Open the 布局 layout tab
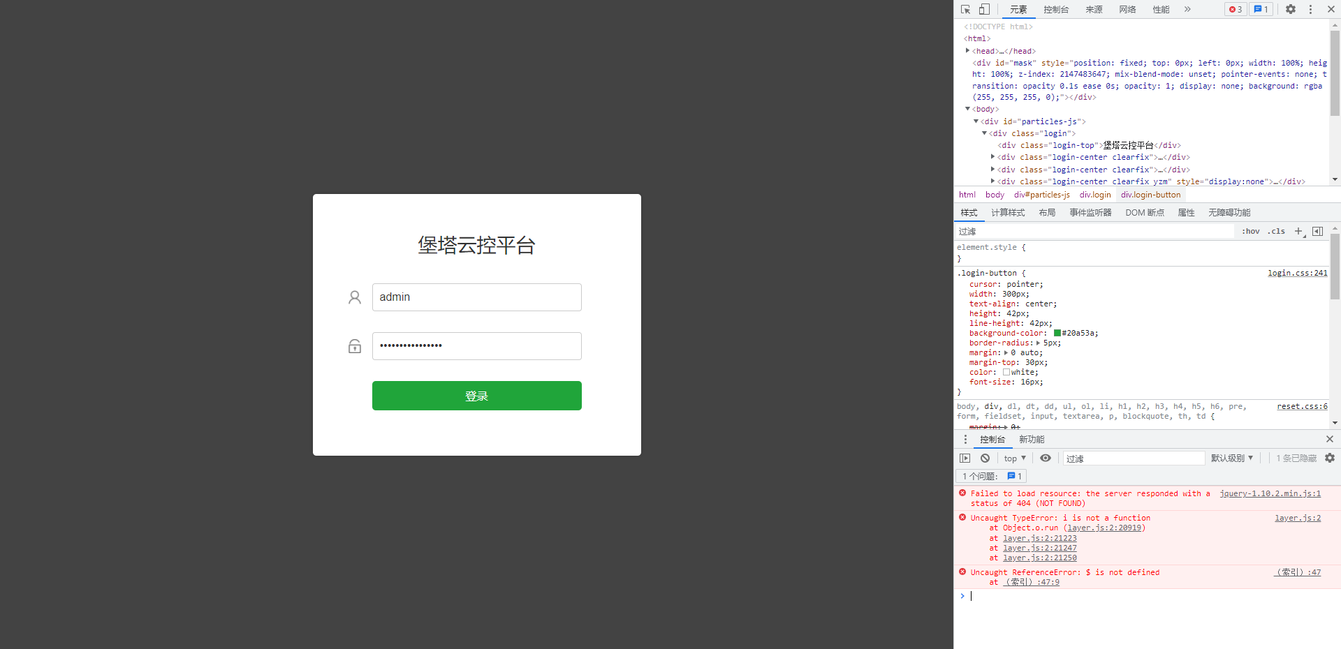The height and width of the screenshot is (649, 1341). tap(1047, 213)
